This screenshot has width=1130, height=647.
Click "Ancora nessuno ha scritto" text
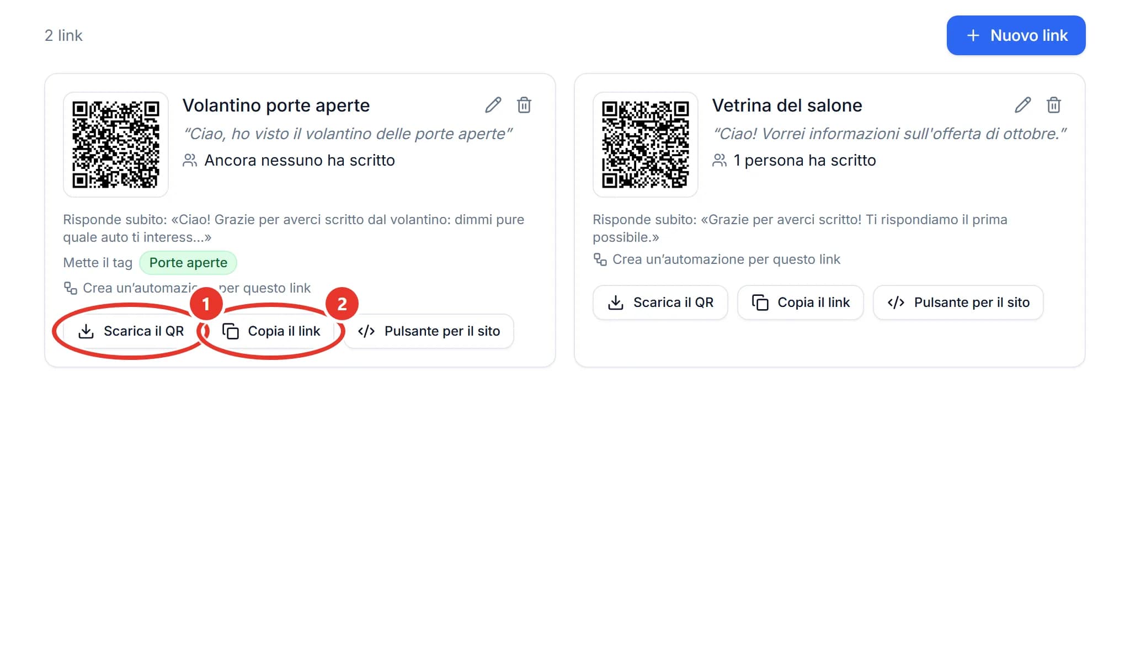point(300,161)
